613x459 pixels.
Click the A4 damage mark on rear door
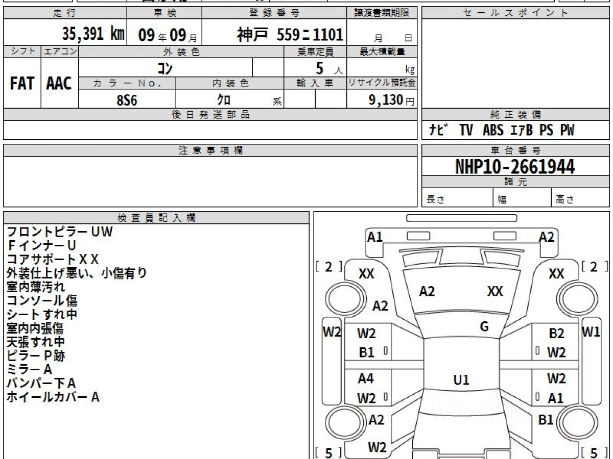(366, 379)
